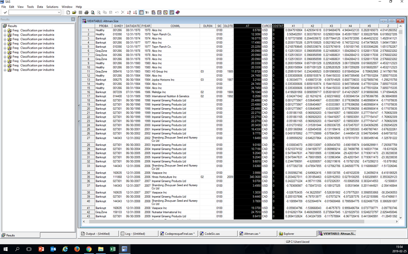Click the Tejon Ranch Co. cell in row 2
The image size is (408, 254).
click(175, 34)
